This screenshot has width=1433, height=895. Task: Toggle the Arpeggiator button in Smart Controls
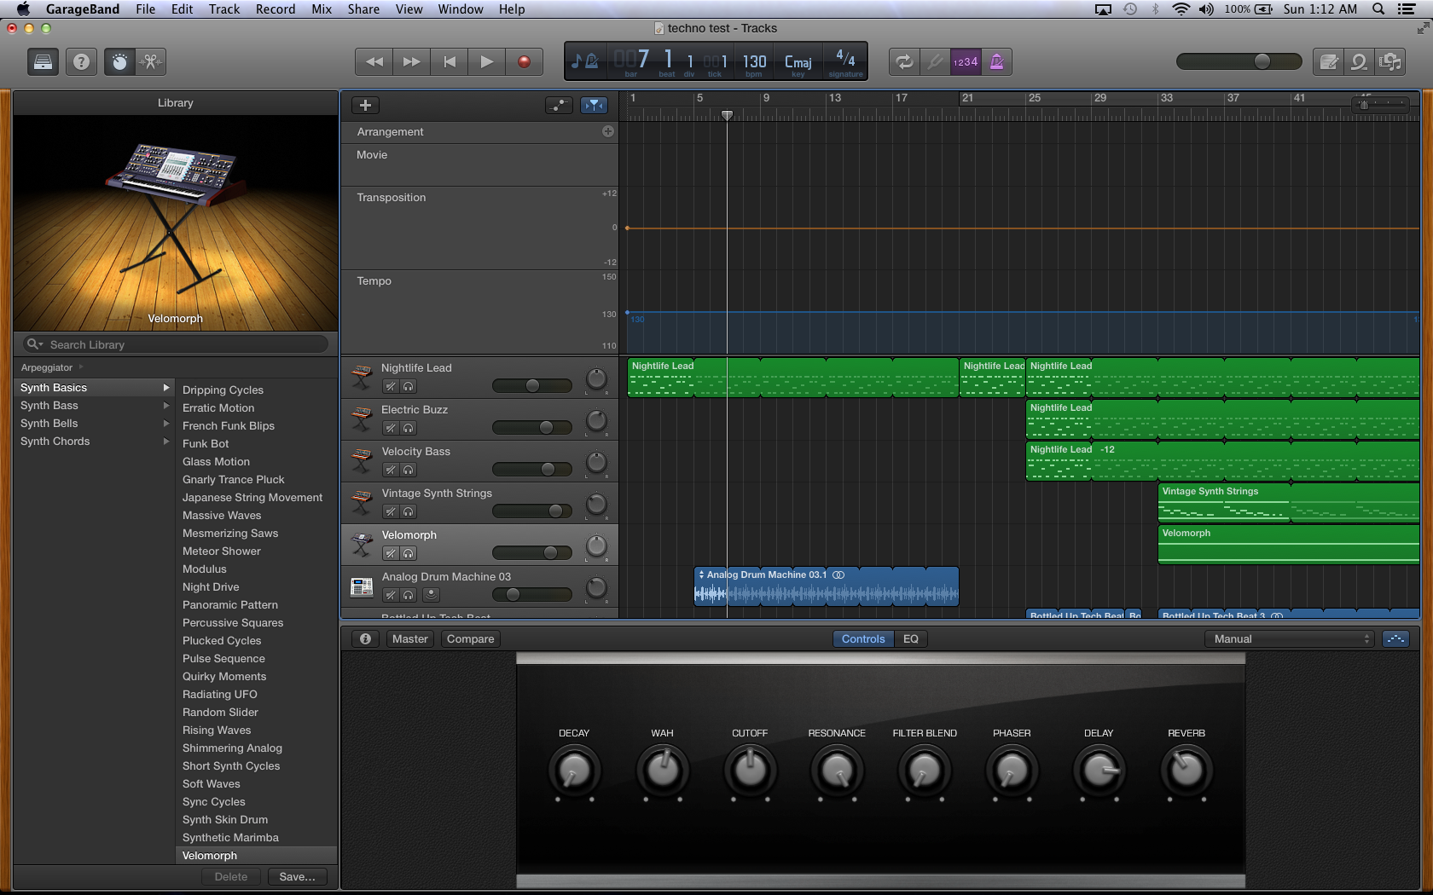1395,638
